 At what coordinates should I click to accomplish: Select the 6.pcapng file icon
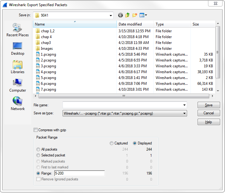(x=38, y=83)
